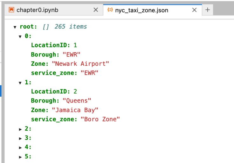Close the nyc_taxi_zone.json tab
The height and width of the screenshot is (163, 234).
point(194,10)
